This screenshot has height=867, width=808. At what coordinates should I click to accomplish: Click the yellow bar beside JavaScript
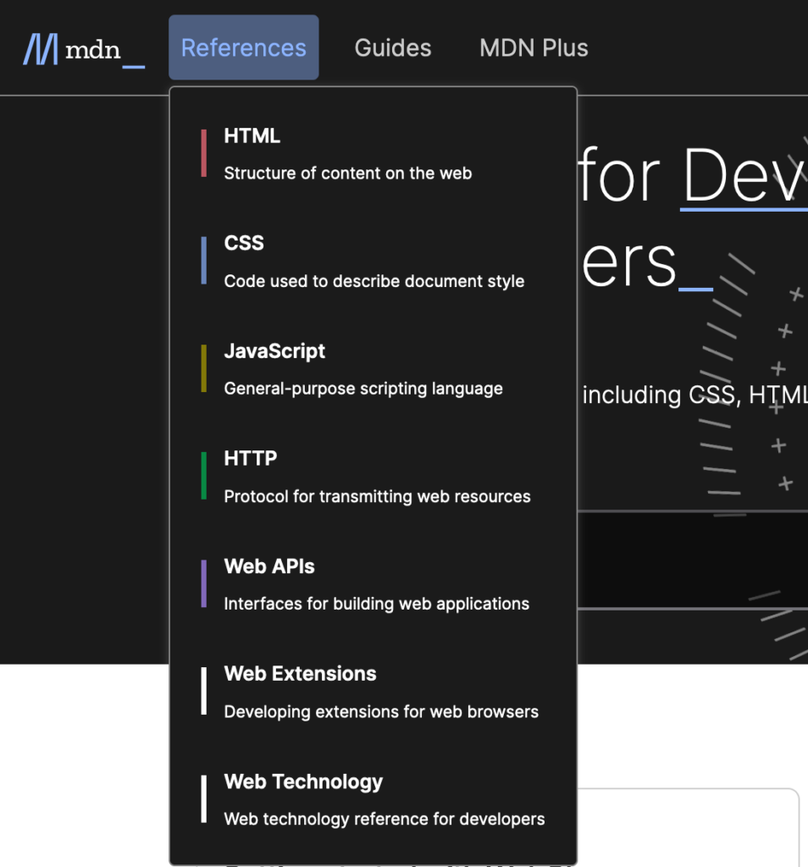(204, 368)
